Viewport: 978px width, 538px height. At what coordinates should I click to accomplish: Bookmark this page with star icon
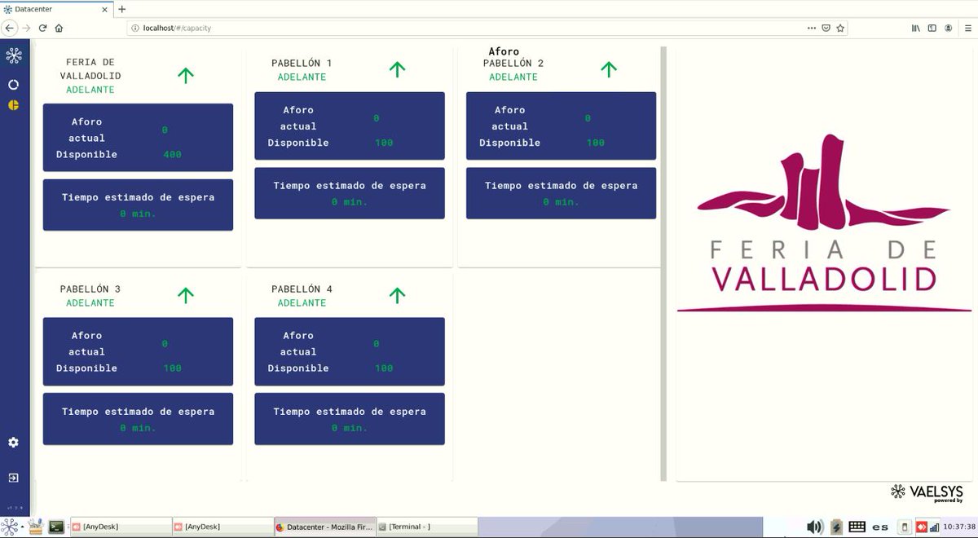(x=840, y=28)
